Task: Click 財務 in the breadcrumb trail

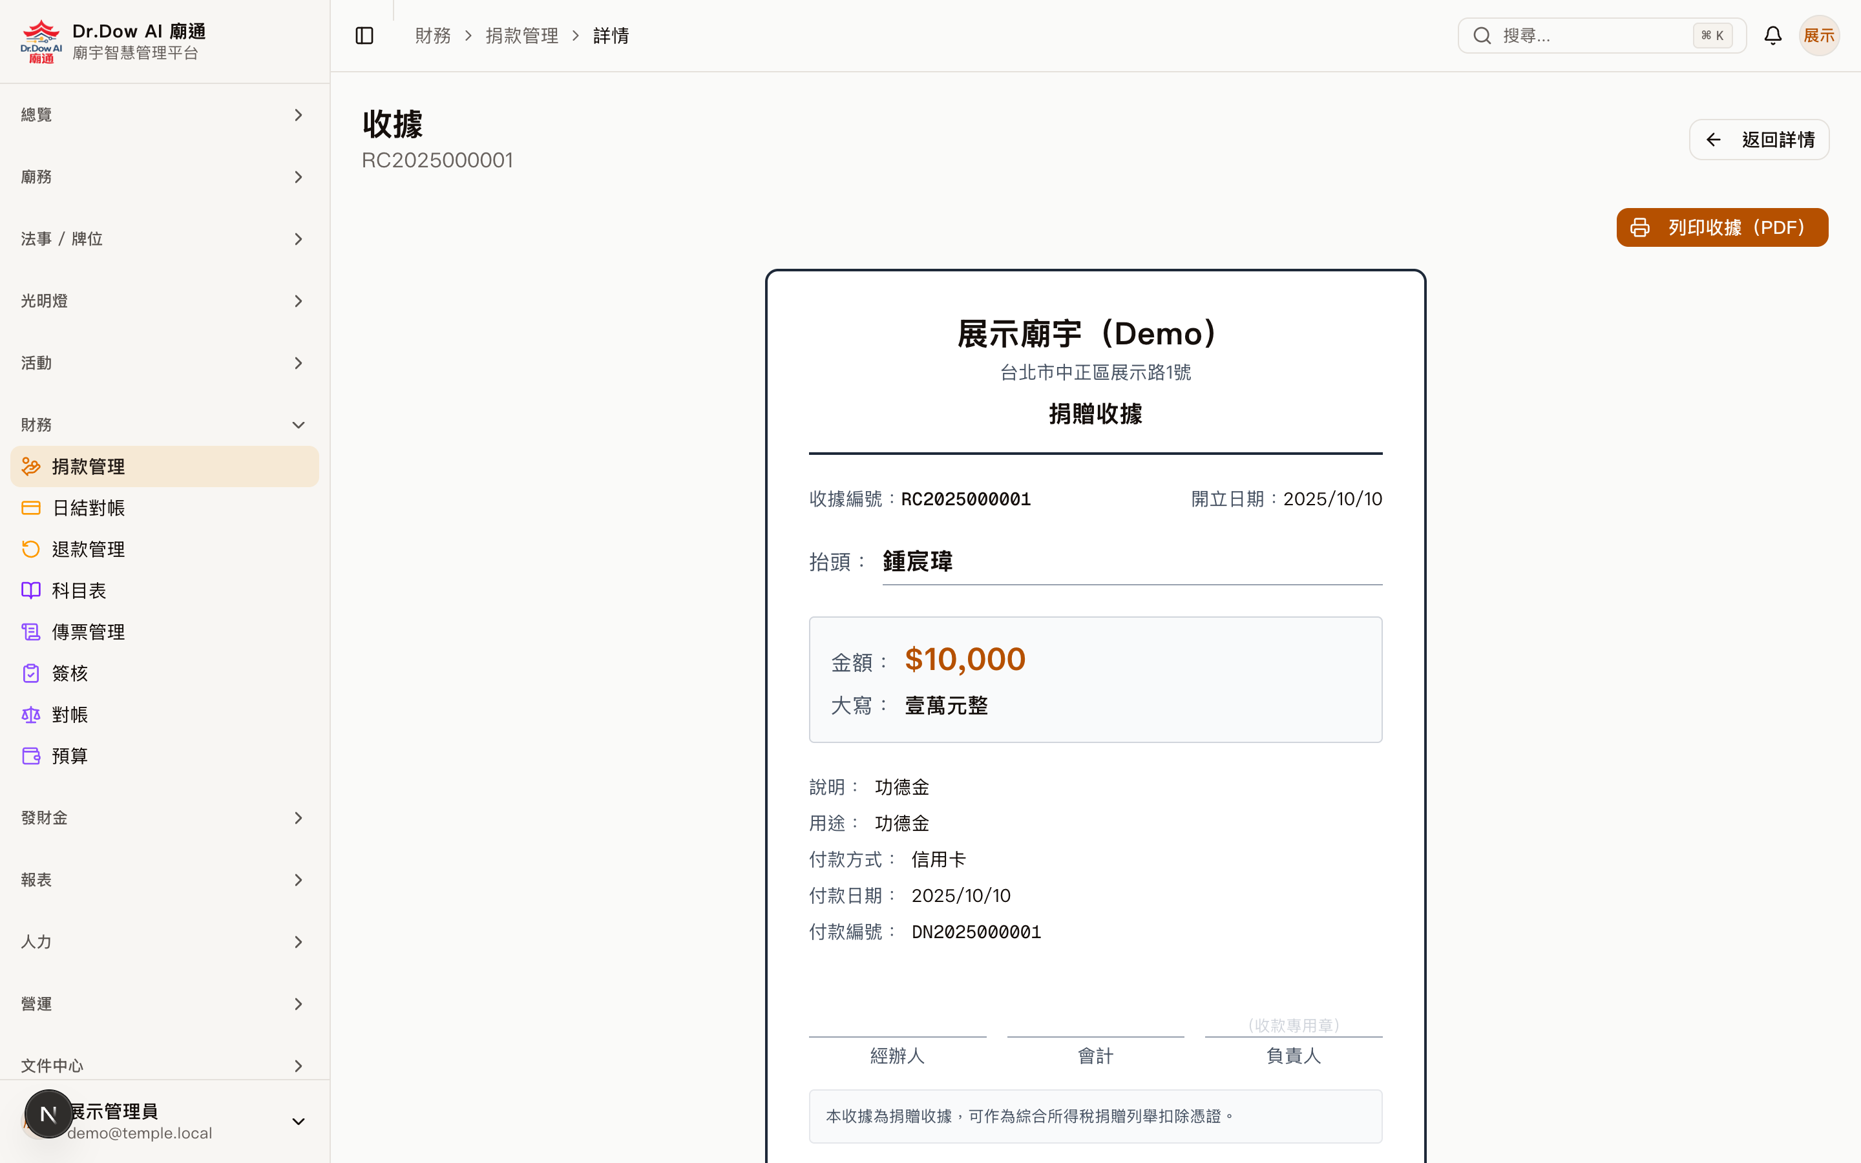Action: tap(433, 36)
